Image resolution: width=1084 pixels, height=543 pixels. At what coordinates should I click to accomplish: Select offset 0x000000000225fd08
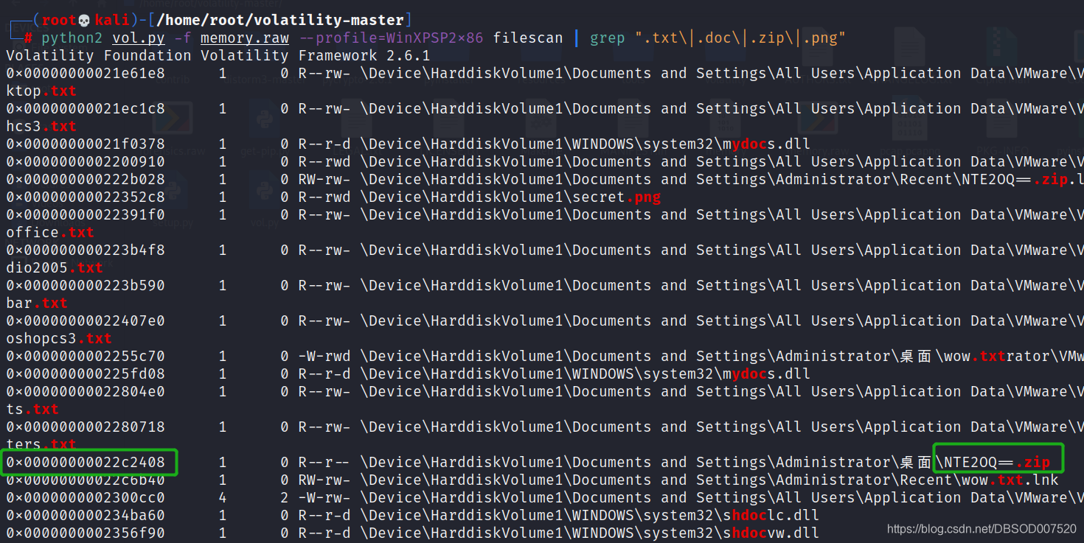tap(86, 374)
